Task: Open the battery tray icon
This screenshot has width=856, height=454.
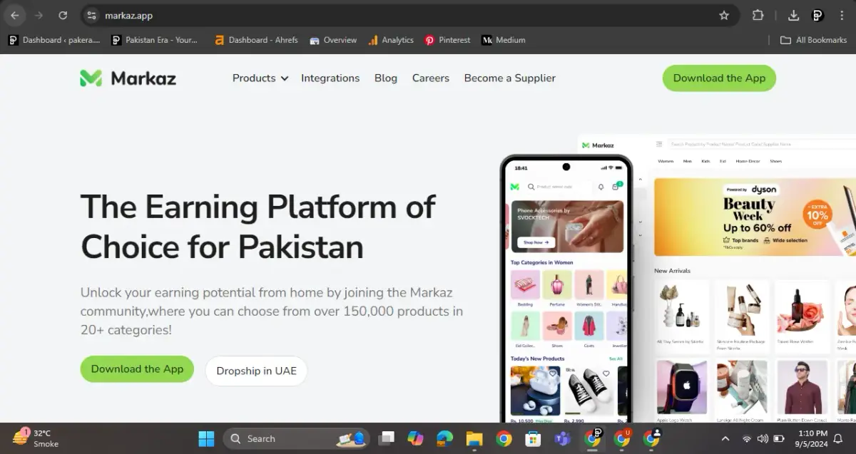Action: click(779, 438)
